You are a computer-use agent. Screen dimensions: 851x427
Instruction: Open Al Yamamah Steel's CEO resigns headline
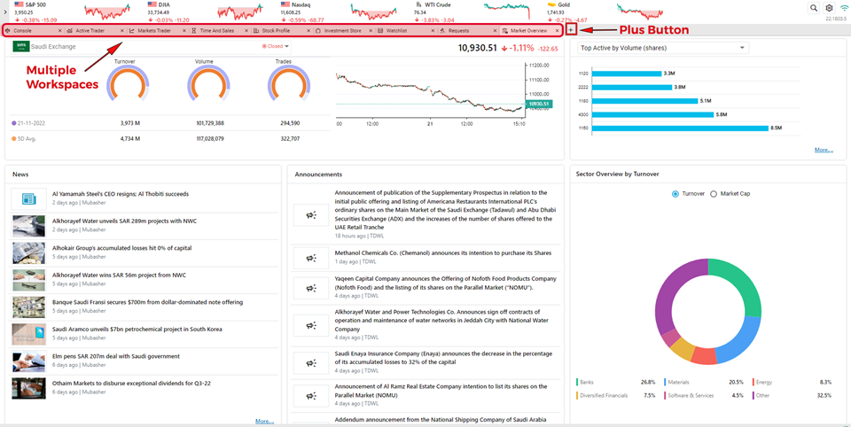coord(121,193)
